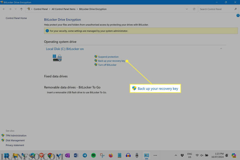Image resolution: width=240 pixels, height=160 pixels.
Task: Open Microsoft Word from taskbar
Action: pyautogui.click(x=76, y=156)
